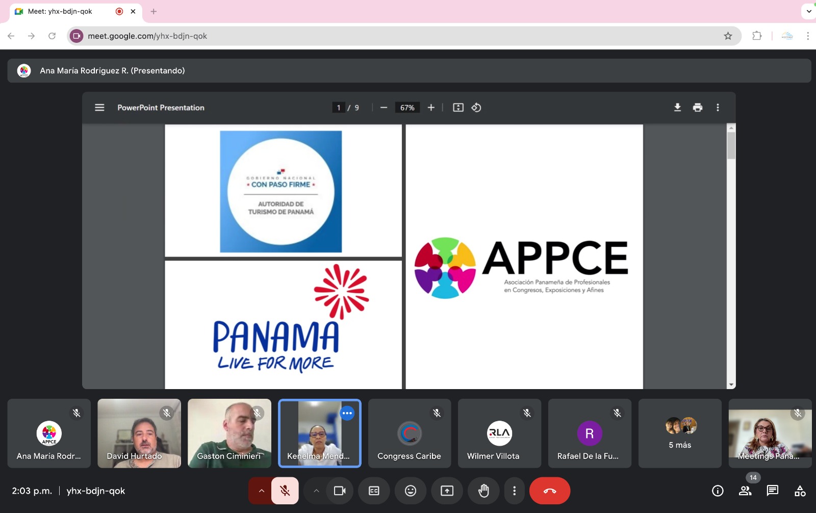This screenshot has height=513, width=816.
Task: Open the browser extensions puzzle icon
Action: 757,36
